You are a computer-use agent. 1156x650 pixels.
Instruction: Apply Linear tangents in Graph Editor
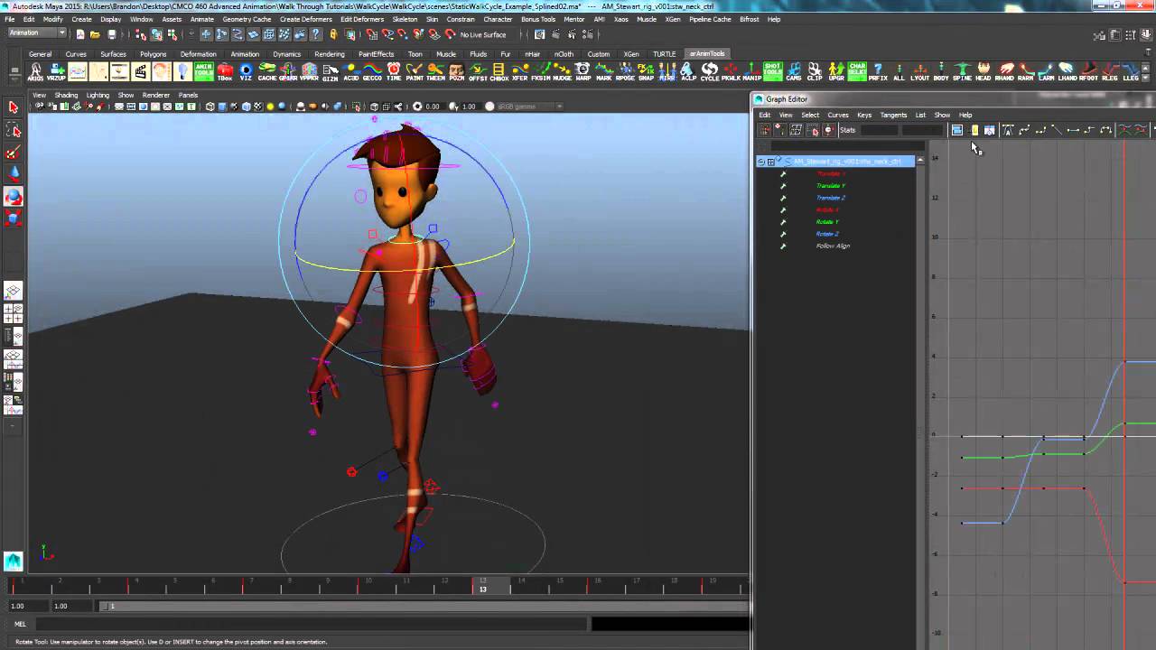pos(1057,130)
